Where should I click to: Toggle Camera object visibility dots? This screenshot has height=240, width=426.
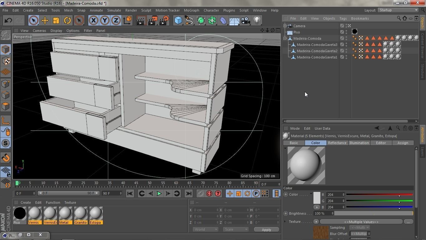[346, 26]
